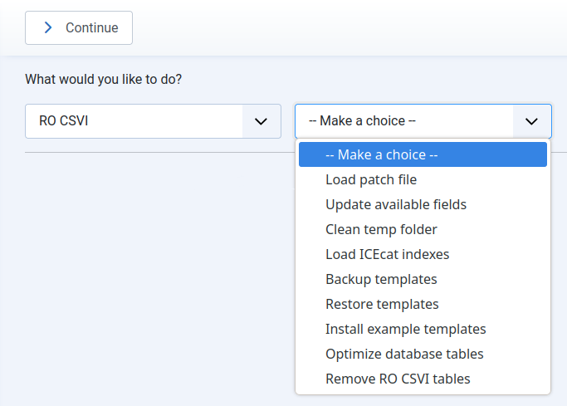
Task: Pick 'Clean temp folder' option
Action: 381,229
